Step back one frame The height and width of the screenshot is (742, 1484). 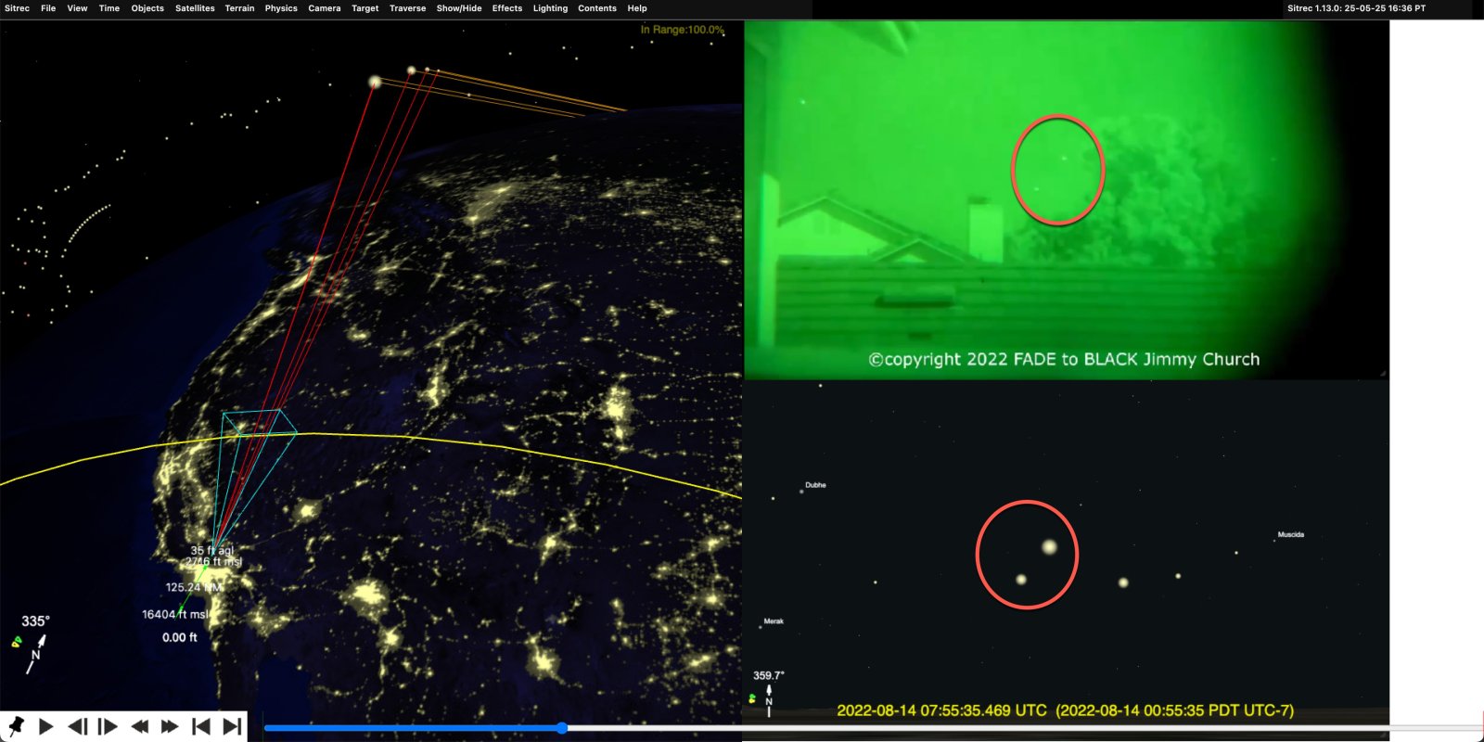(x=78, y=726)
